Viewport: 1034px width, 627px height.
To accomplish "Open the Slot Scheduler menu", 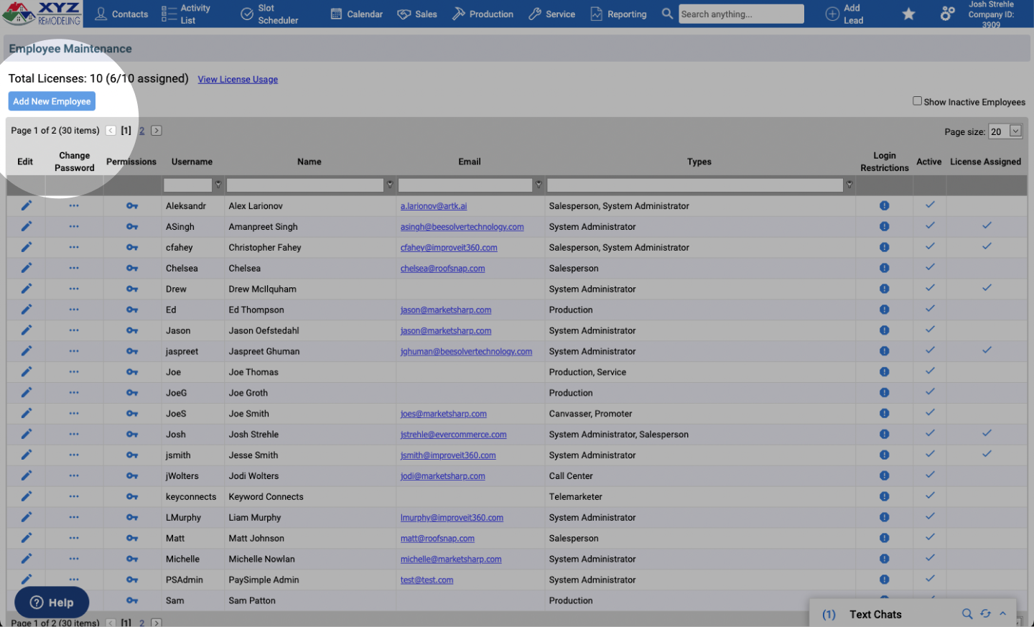I will [269, 14].
